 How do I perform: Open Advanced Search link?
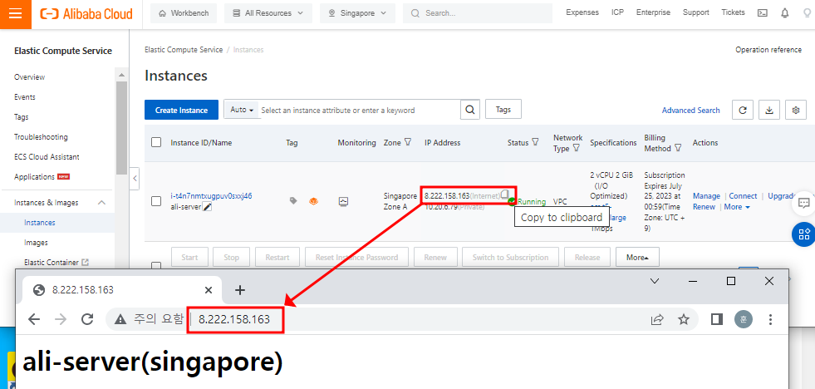(690, 111)
